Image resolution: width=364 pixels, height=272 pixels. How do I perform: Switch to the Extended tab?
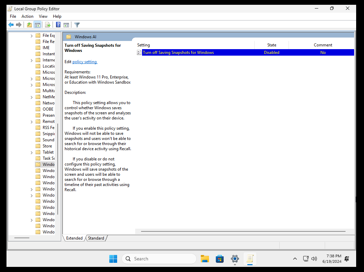[74, 238]
